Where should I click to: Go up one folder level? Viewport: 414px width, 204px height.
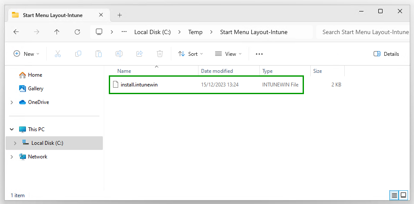tap(57, 32)
